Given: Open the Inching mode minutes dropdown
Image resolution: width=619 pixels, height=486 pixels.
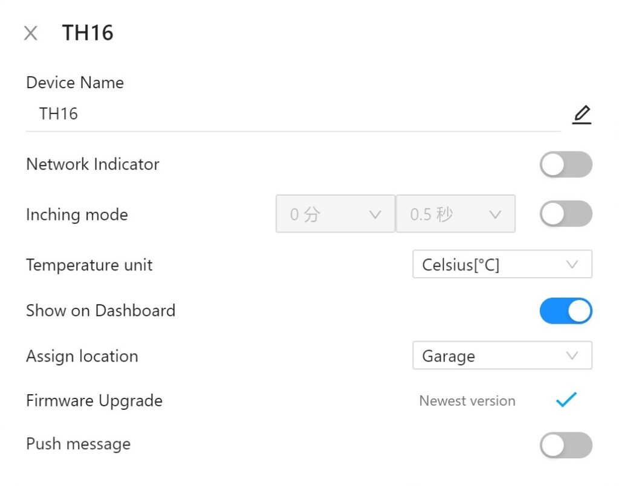Looking at the screenshot, I should click(335, 214).
